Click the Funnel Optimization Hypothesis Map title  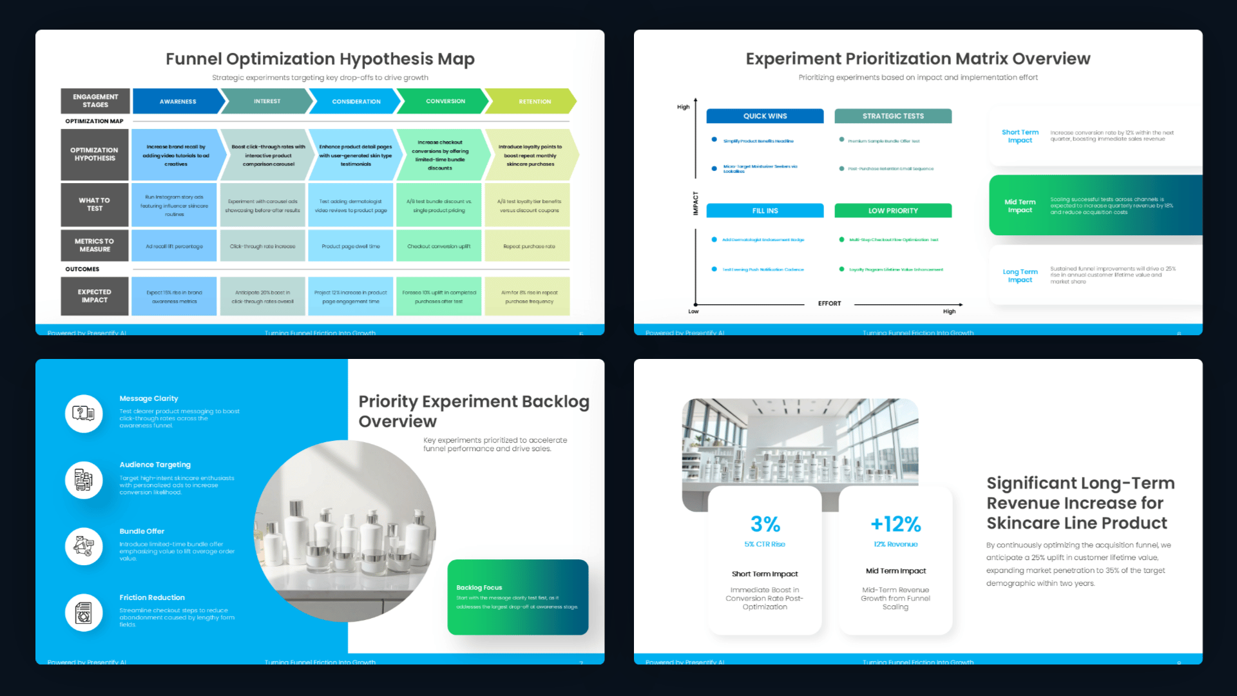(320, 59)
